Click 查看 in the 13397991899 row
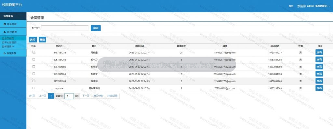 pyautogui.click(x=319, y=67)
